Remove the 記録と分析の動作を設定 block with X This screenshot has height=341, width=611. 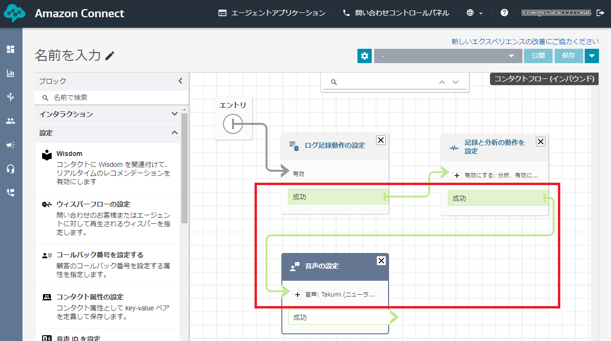tap(540, 141)
